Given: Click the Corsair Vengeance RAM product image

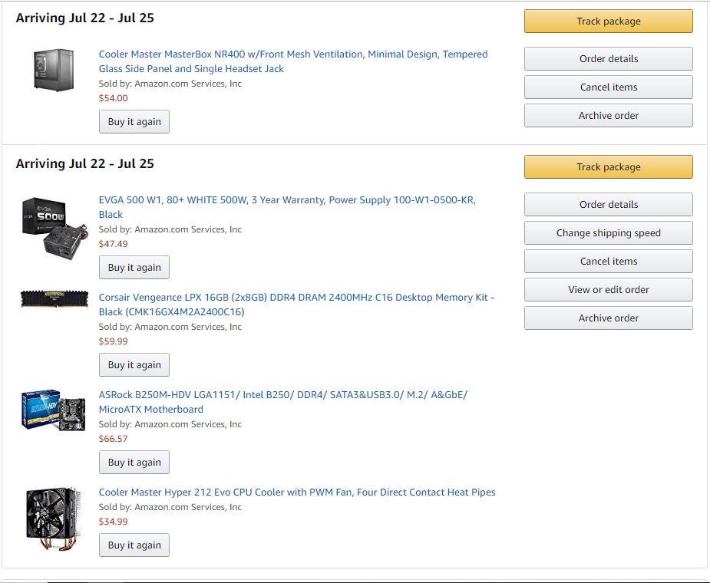Looking at the screenshot, I should click(54, 298).
